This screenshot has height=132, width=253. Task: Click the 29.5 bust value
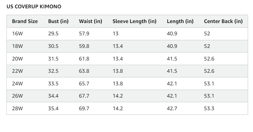[x=53, y=34]
